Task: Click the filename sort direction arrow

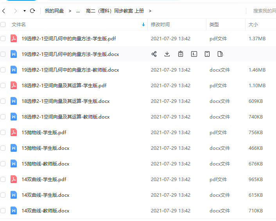Action: pos(143,24)
